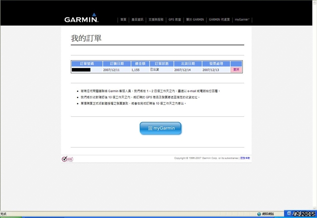Click the 完成 status text in status bar
This screenshot has height=218, width=317.
click(x=3, y=214)
